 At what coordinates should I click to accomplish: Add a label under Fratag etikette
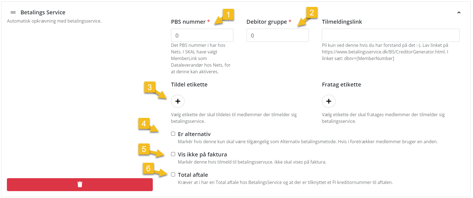tap(328, 101)
